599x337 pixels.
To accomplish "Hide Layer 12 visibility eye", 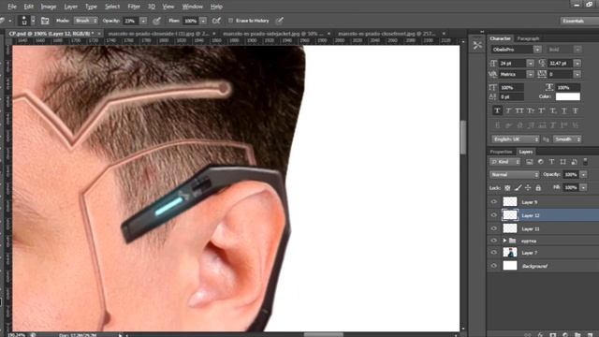I will (x=494, y=215).
